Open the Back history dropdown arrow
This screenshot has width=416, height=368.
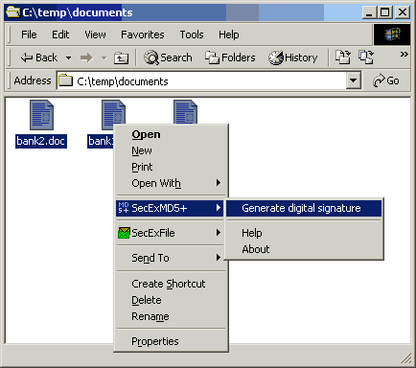pyautogui.click(x=68, y=58)
